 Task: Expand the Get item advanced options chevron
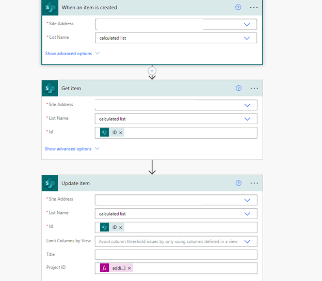[97, 148]
